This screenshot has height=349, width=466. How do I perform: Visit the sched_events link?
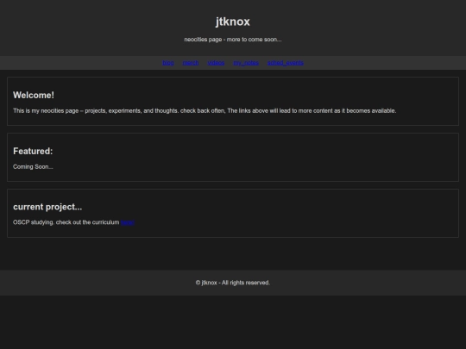coord(286,63)
